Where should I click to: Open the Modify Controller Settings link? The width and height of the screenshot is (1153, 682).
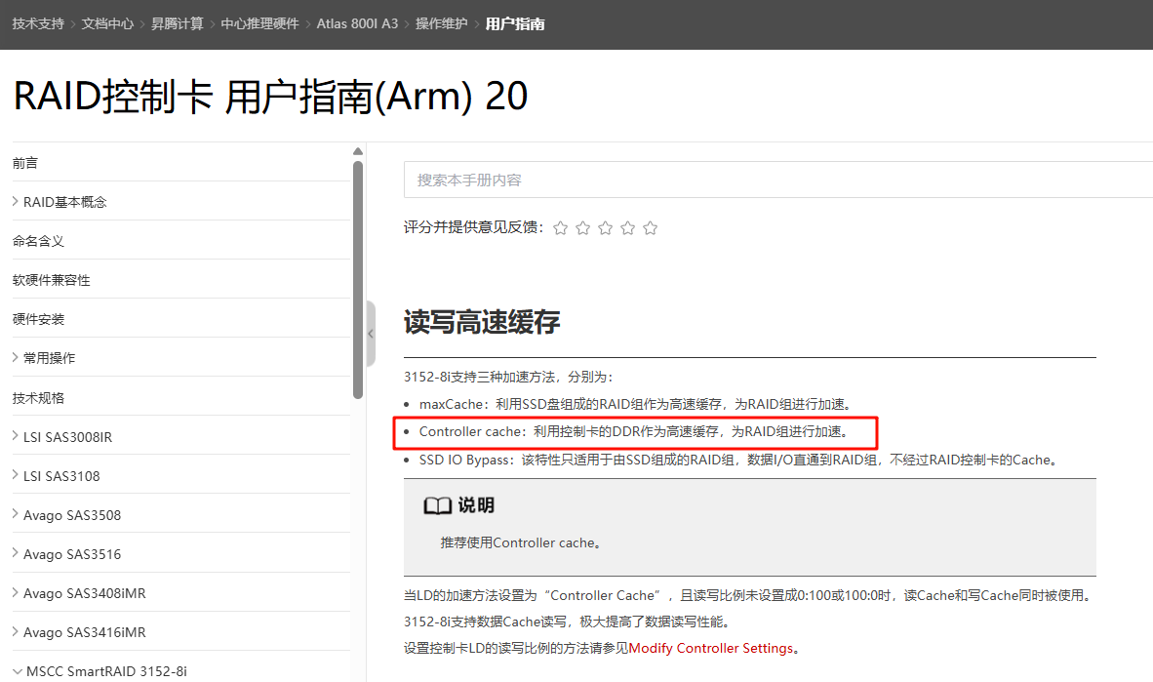tap(711, 648)
